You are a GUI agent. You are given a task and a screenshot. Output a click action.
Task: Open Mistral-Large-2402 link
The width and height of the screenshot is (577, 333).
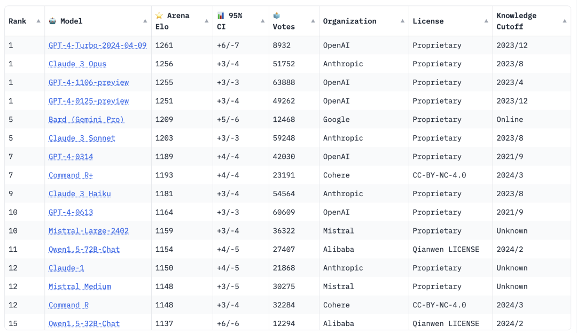click(x=89, y=231)
